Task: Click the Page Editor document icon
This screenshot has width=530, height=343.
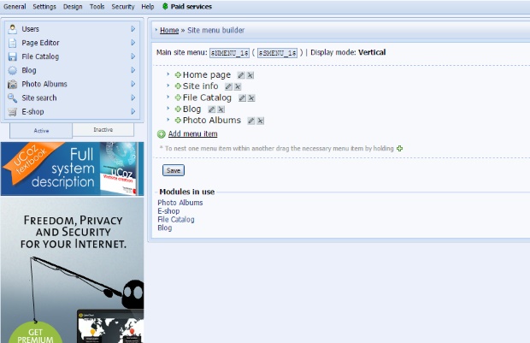Action: click(x=13, y=43)
